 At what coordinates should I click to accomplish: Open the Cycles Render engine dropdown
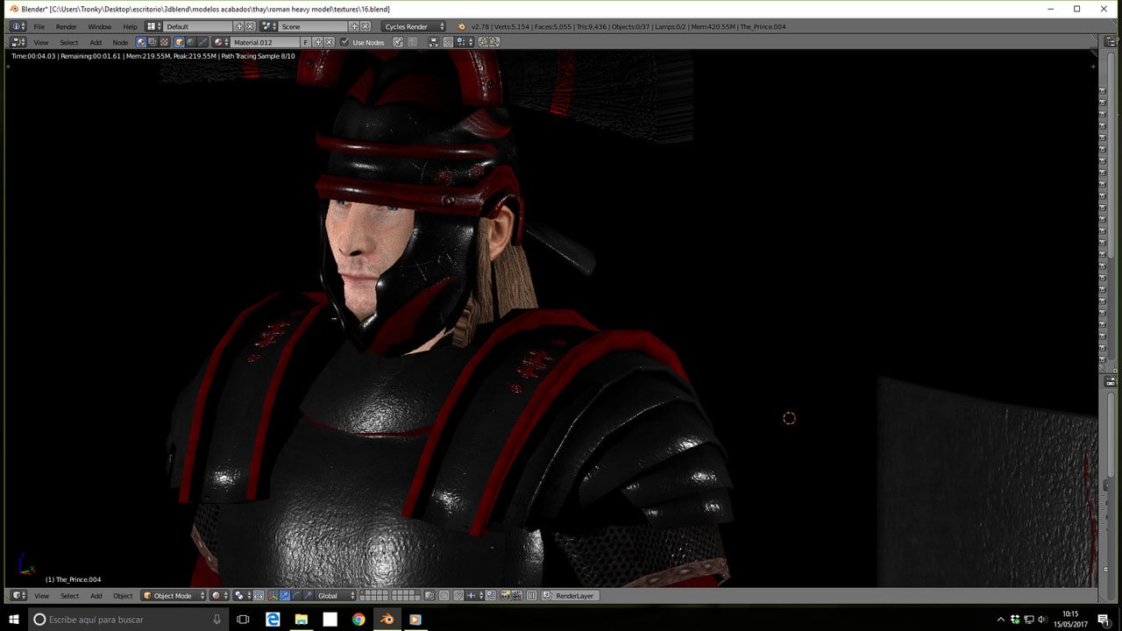(414, 26)
